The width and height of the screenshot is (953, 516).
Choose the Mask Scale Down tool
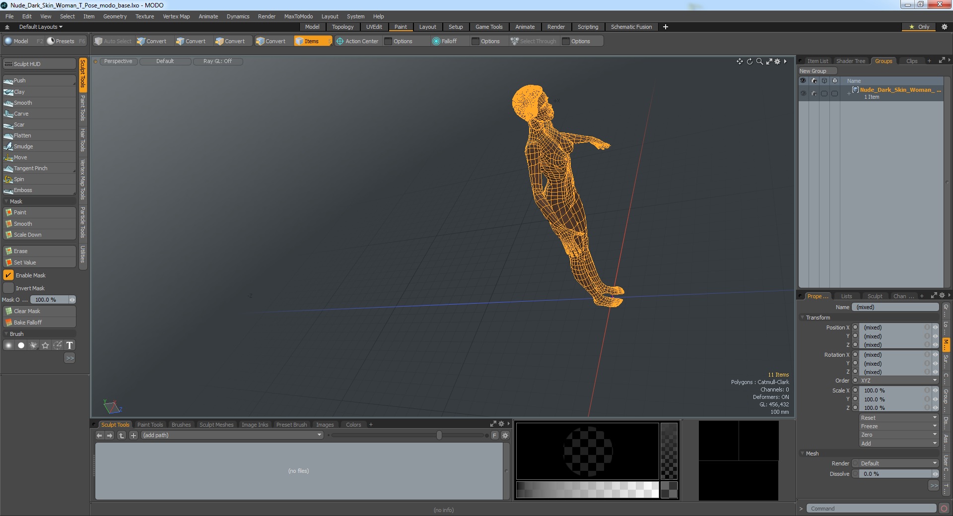pyautogui.click(x=39, y=235)
